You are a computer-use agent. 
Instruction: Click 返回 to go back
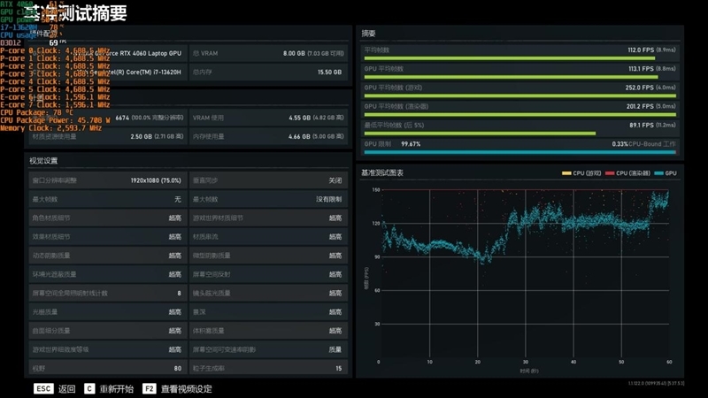coord(67,389)
